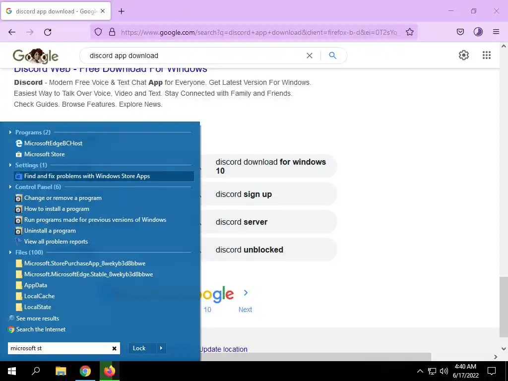The width and height of the screenshot is (508, 381).
Task: Run search with magnifier icon
Action: pos(332,56)
